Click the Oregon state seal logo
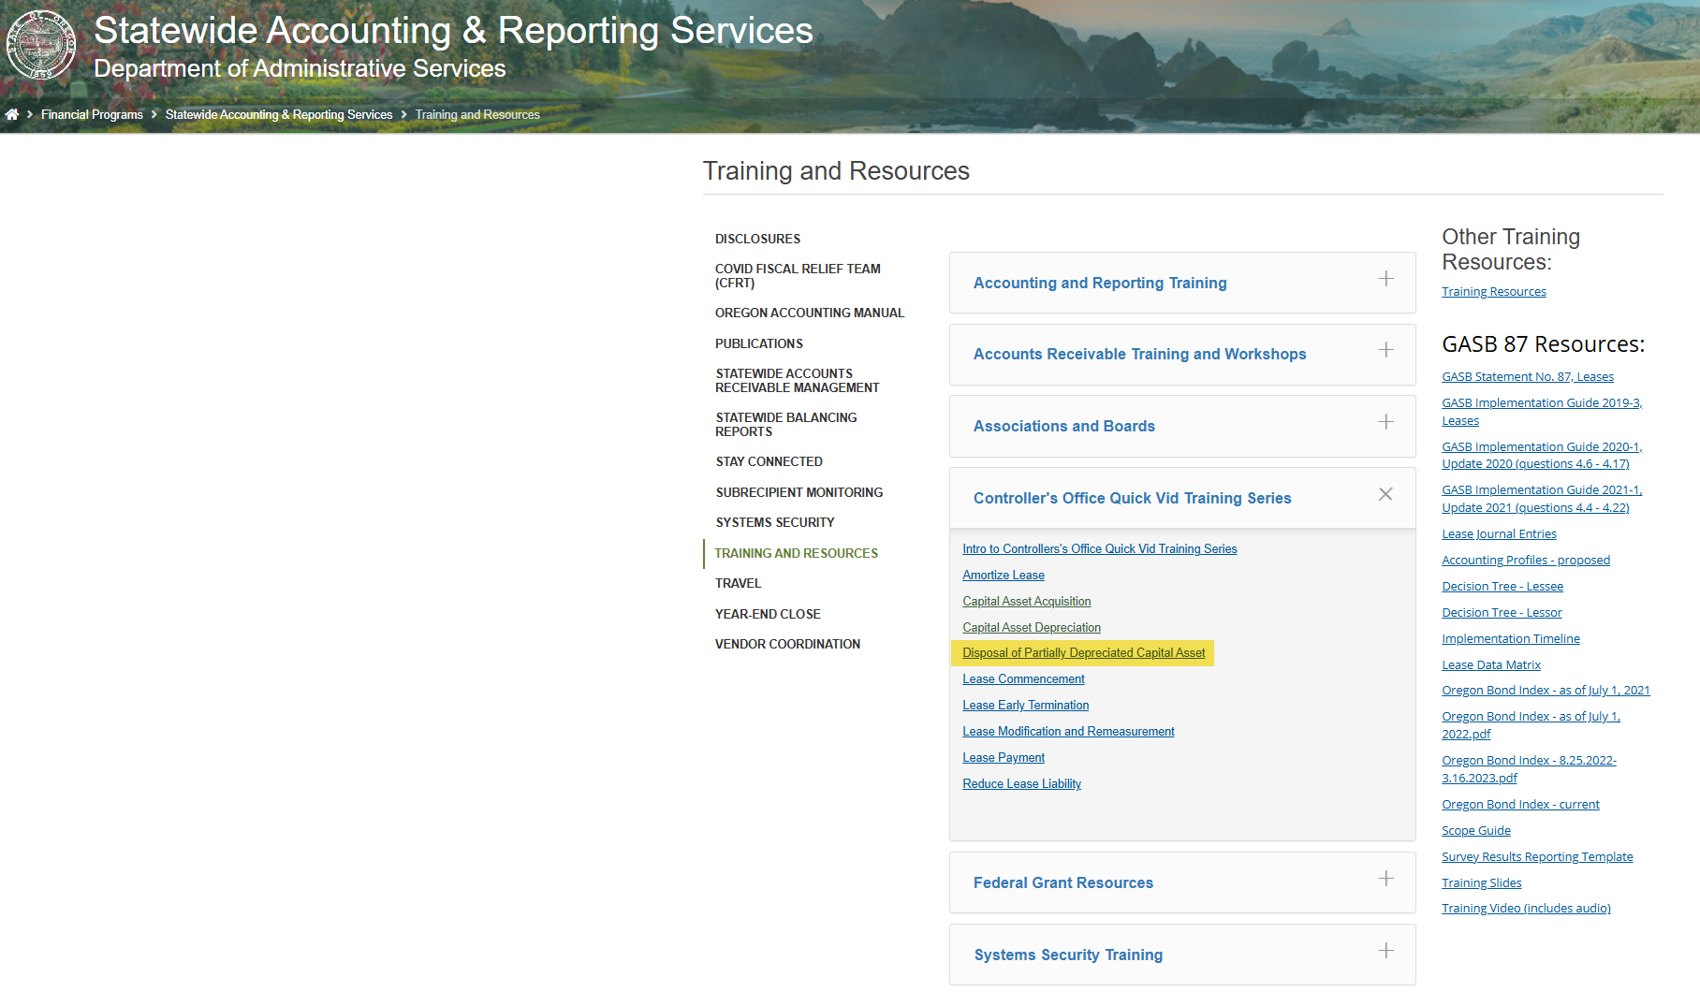The image size is (1700, 1006). click(40, 44)
